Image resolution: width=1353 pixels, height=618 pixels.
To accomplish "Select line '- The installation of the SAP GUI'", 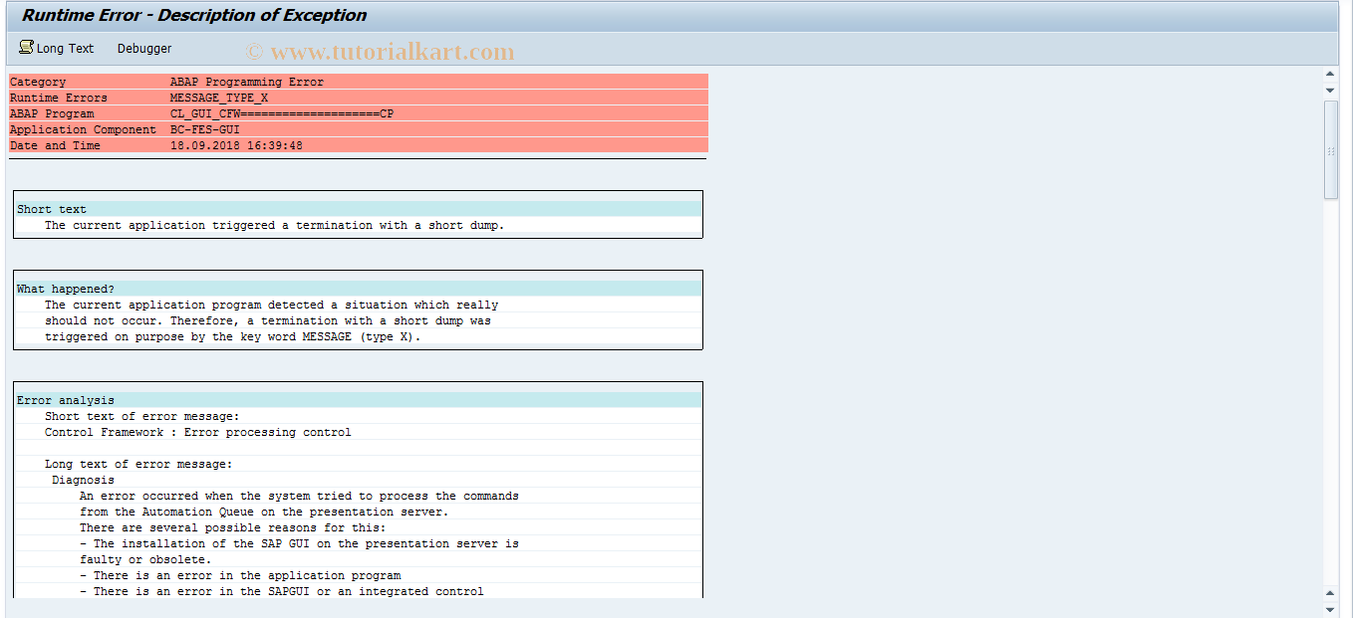I will (299, 543).
